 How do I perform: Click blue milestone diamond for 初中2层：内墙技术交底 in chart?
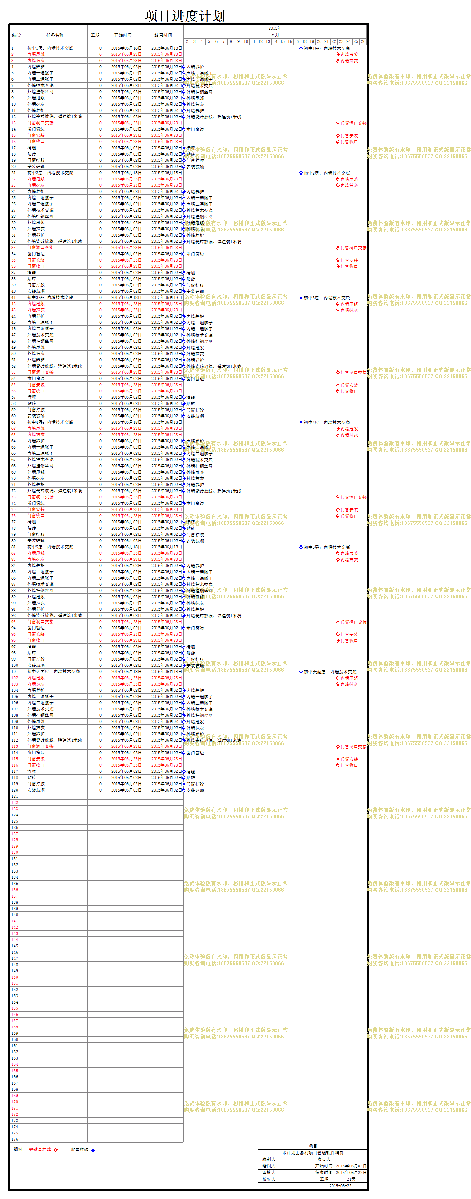click(301, 173)
